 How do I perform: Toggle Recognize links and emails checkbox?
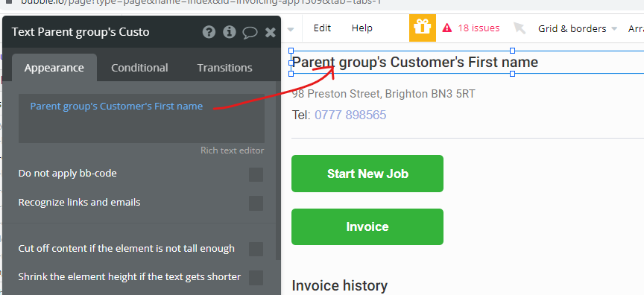coord(256,203)
